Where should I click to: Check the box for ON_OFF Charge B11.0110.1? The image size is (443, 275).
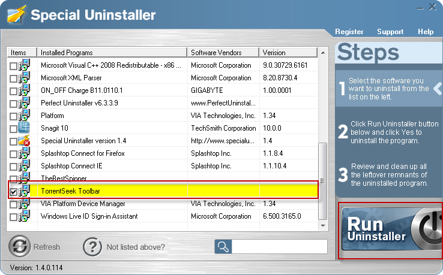tap(13, 92)
